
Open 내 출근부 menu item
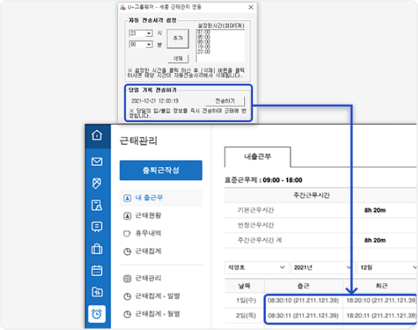161,198
